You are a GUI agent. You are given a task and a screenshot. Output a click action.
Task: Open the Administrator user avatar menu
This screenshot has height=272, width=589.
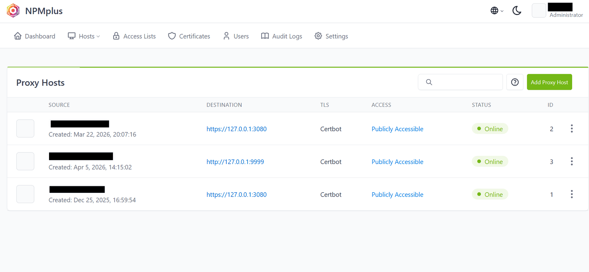tap(539, 11)
